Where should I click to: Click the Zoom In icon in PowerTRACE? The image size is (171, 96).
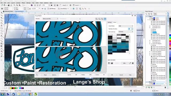click(96, 19)
